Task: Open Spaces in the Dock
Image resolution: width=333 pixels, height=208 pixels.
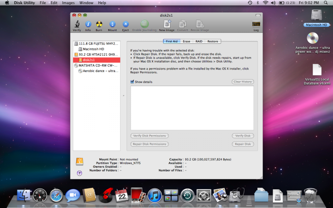Action: [x=171, y=195]
